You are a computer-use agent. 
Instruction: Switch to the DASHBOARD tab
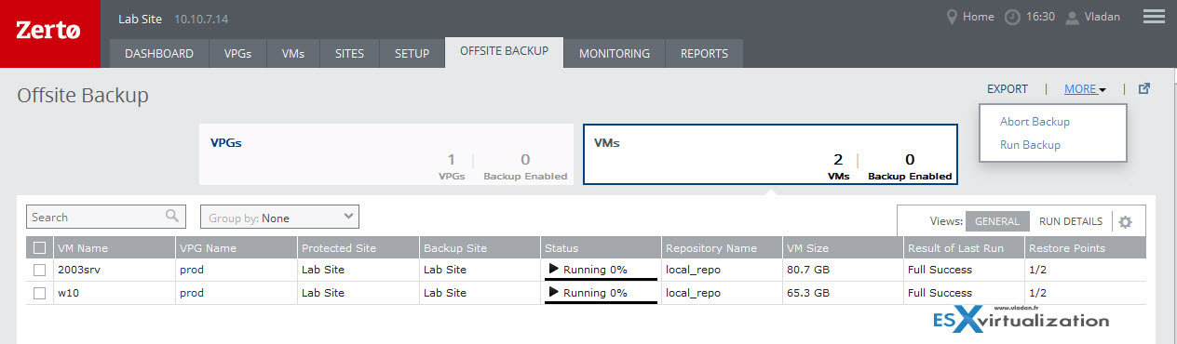159,53
